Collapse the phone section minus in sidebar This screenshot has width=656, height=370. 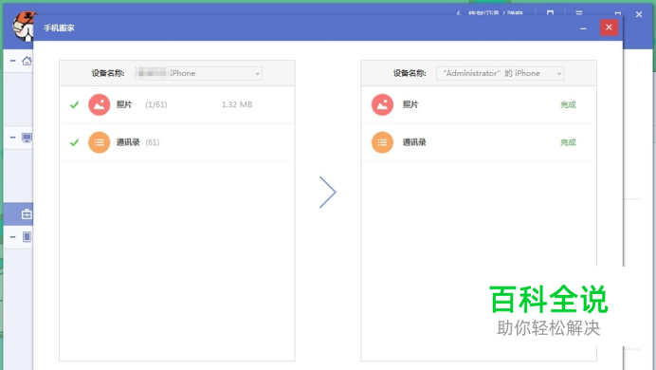[x=13, y=237]
